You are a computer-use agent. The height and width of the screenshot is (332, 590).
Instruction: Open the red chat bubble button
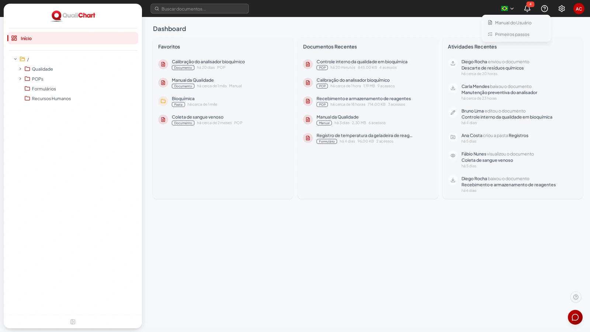point(575,317)
